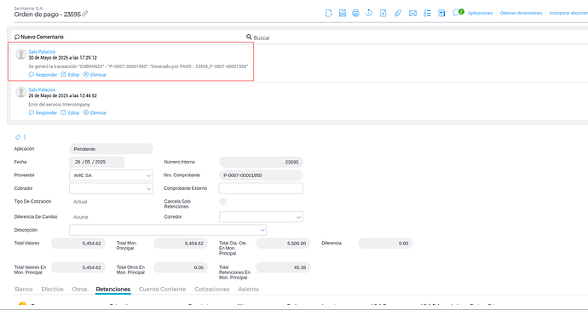This screenshot has width=588, height=310.
Task: Click the Total Valores value 5,454.62
Action: [78, 244]
